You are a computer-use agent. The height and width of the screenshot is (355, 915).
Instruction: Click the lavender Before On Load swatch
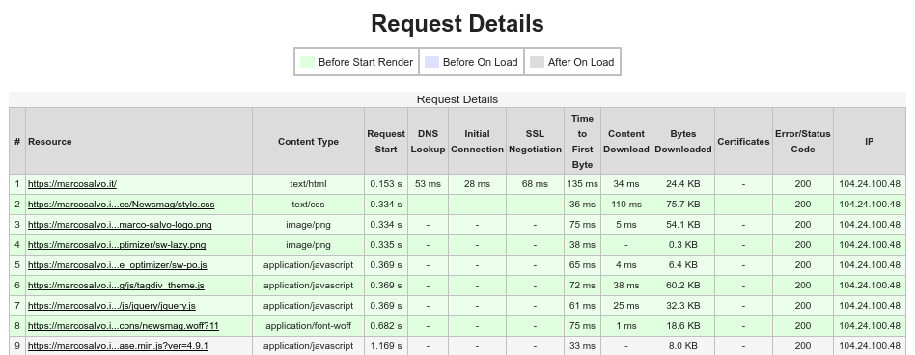click(x=431, y=62)
